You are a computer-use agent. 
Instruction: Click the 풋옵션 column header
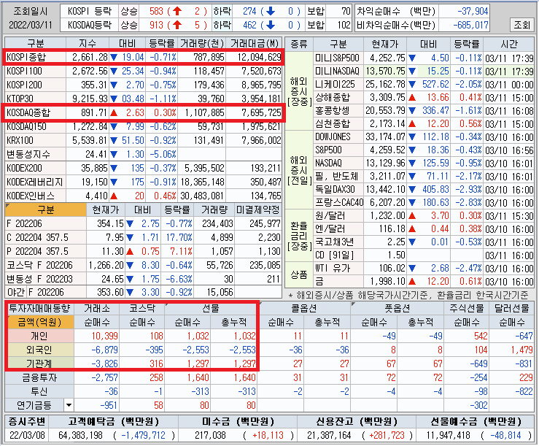[x=398, y=308]
